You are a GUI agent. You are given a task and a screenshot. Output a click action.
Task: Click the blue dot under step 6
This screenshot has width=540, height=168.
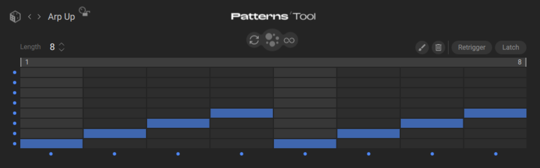(x=369, y=154)
